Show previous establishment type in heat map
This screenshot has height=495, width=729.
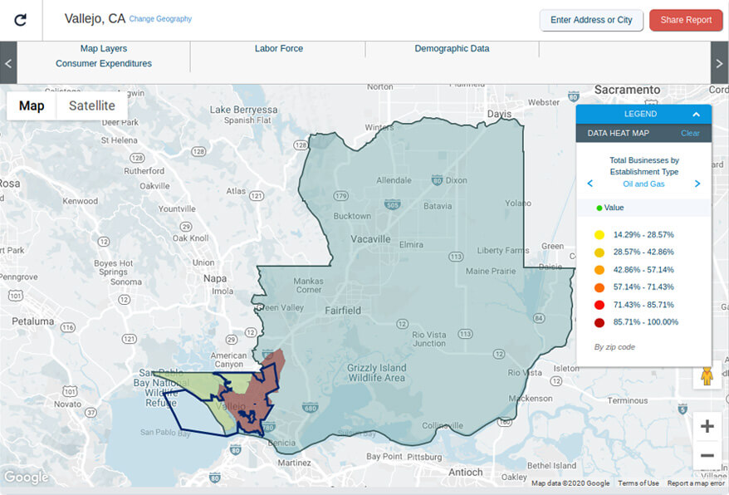click(x=590, y=184)
